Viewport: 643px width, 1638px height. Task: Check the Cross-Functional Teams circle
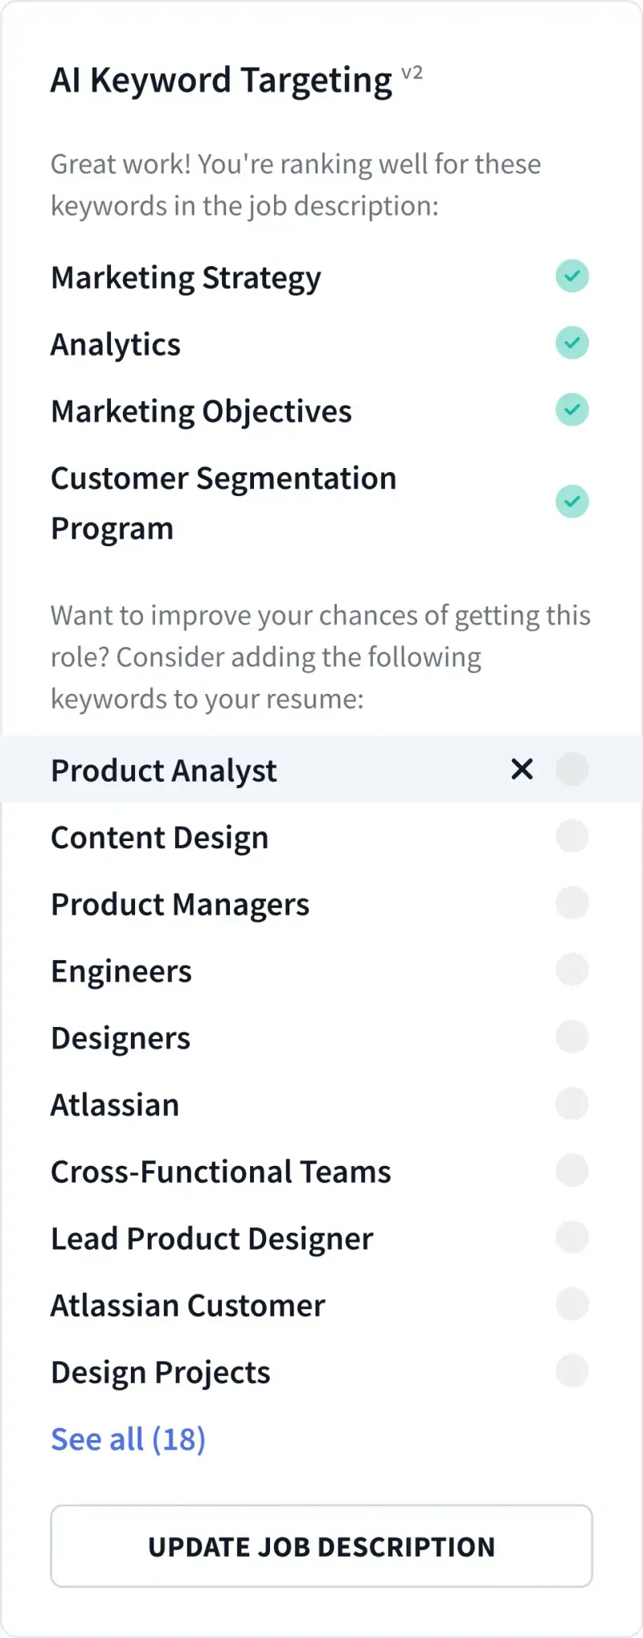(x=572, y=1170)
